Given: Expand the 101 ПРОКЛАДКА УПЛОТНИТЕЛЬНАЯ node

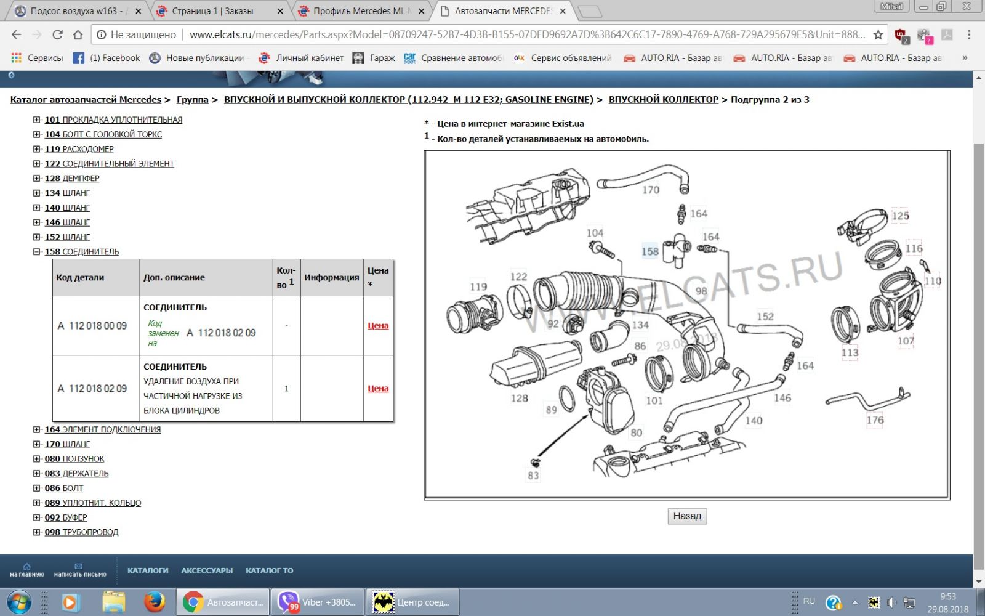Looking at the screenshot, I should click(37, 120).
